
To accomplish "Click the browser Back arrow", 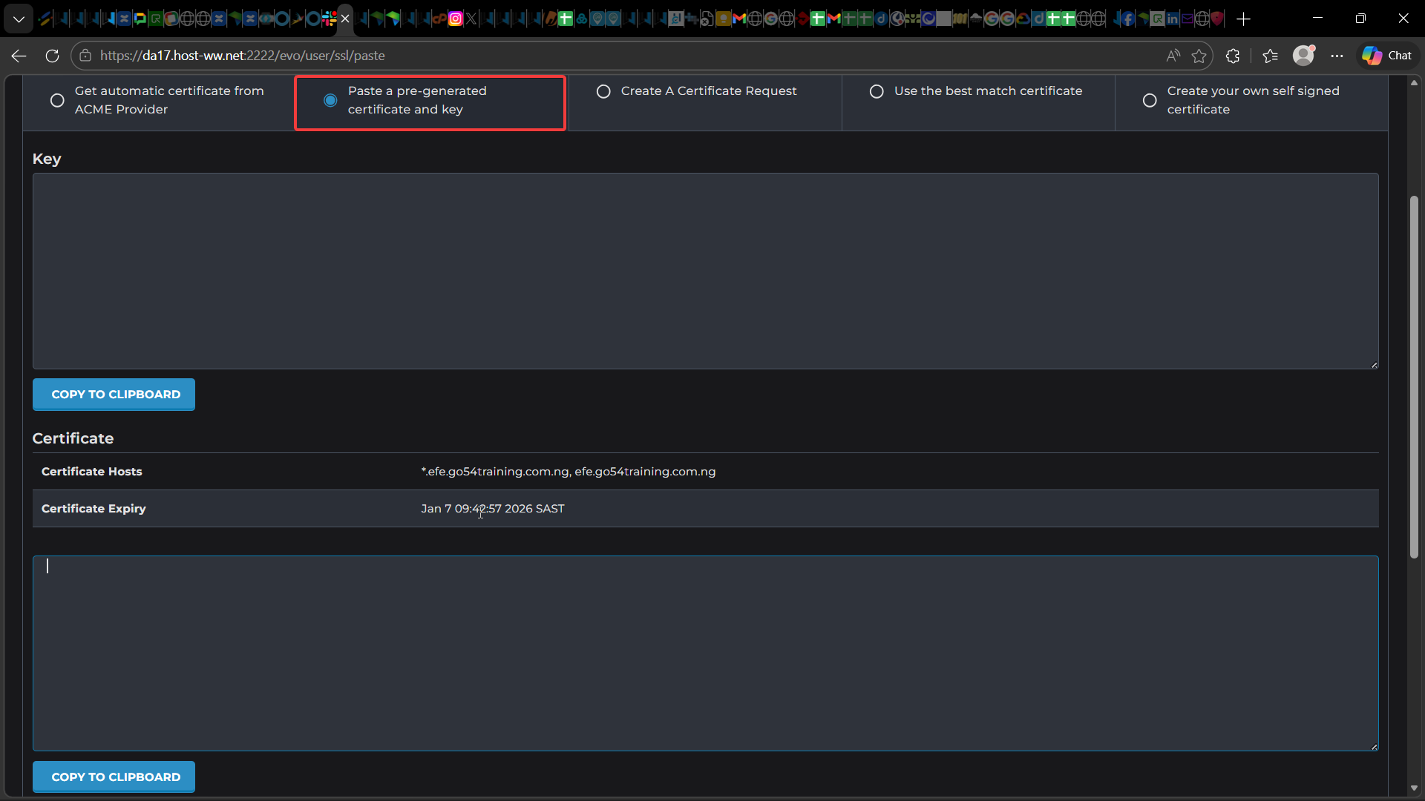I will [x=19, y=56].
